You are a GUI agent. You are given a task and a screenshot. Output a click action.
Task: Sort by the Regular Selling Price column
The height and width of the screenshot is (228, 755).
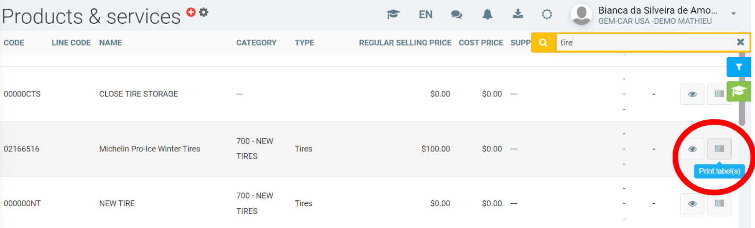[x=405, y=43]
